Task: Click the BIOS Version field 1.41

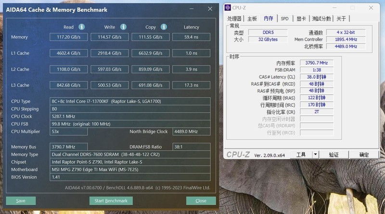Action: point(130,177)
